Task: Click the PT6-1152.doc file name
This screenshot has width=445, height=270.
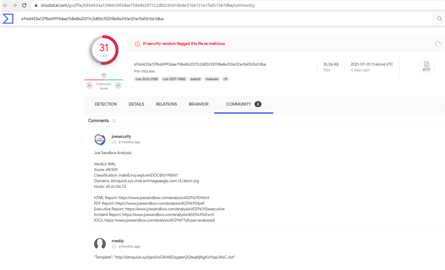Action: point(144,71)
